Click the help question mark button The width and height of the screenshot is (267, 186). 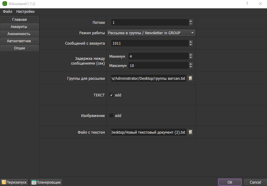(x=247, y=4)
